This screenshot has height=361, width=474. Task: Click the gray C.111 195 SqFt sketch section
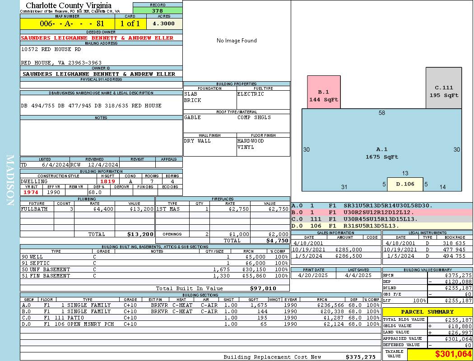444,88
